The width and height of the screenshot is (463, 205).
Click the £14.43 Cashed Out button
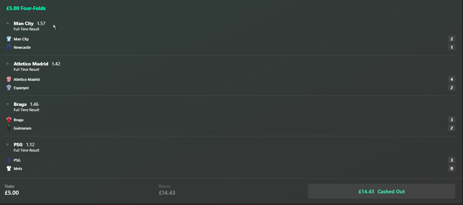[x=381, y=192]
